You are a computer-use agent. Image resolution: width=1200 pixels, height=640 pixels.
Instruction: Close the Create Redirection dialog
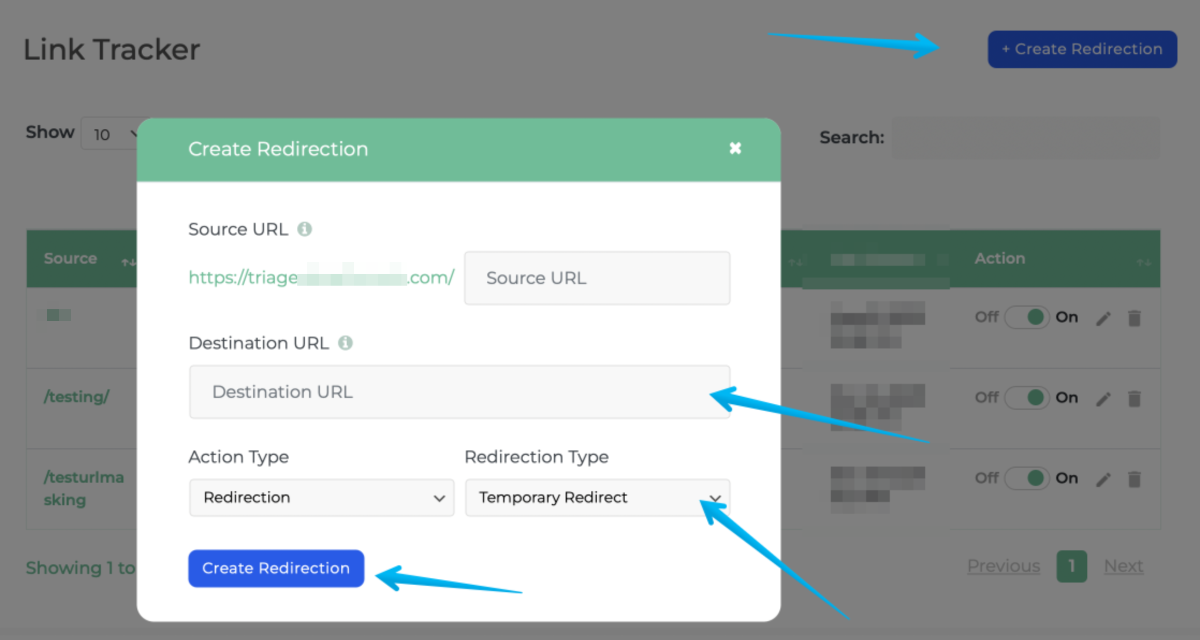tap(735, 149)
